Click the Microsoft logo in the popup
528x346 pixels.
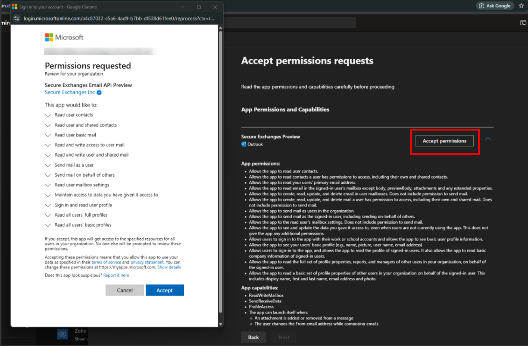64,37
